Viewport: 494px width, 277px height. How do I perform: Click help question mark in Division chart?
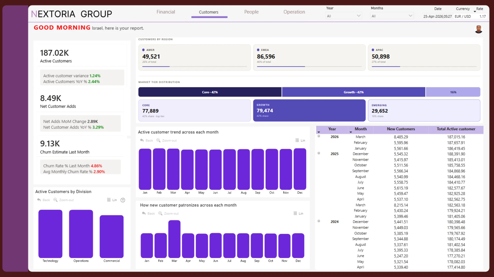click(x=123, y=200)
